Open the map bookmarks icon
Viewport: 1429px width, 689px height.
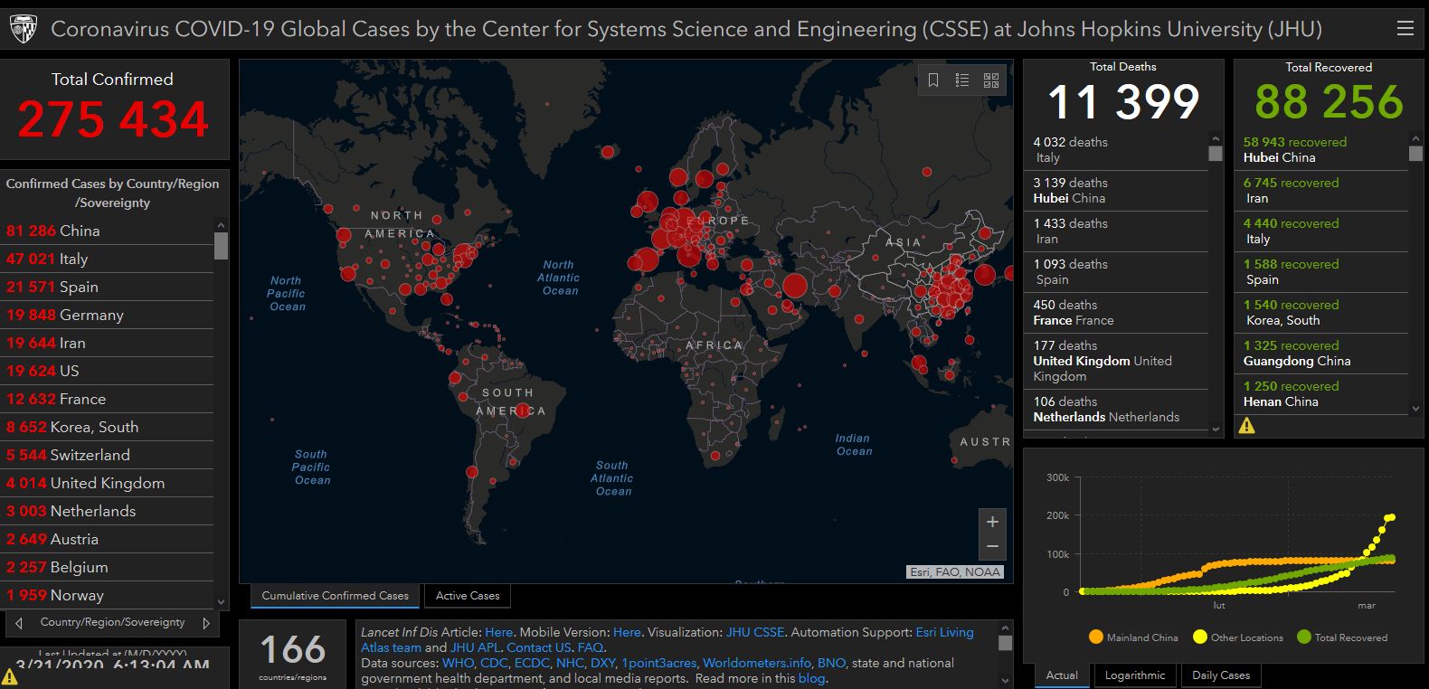pyautogui.click(x=933, y=80)
